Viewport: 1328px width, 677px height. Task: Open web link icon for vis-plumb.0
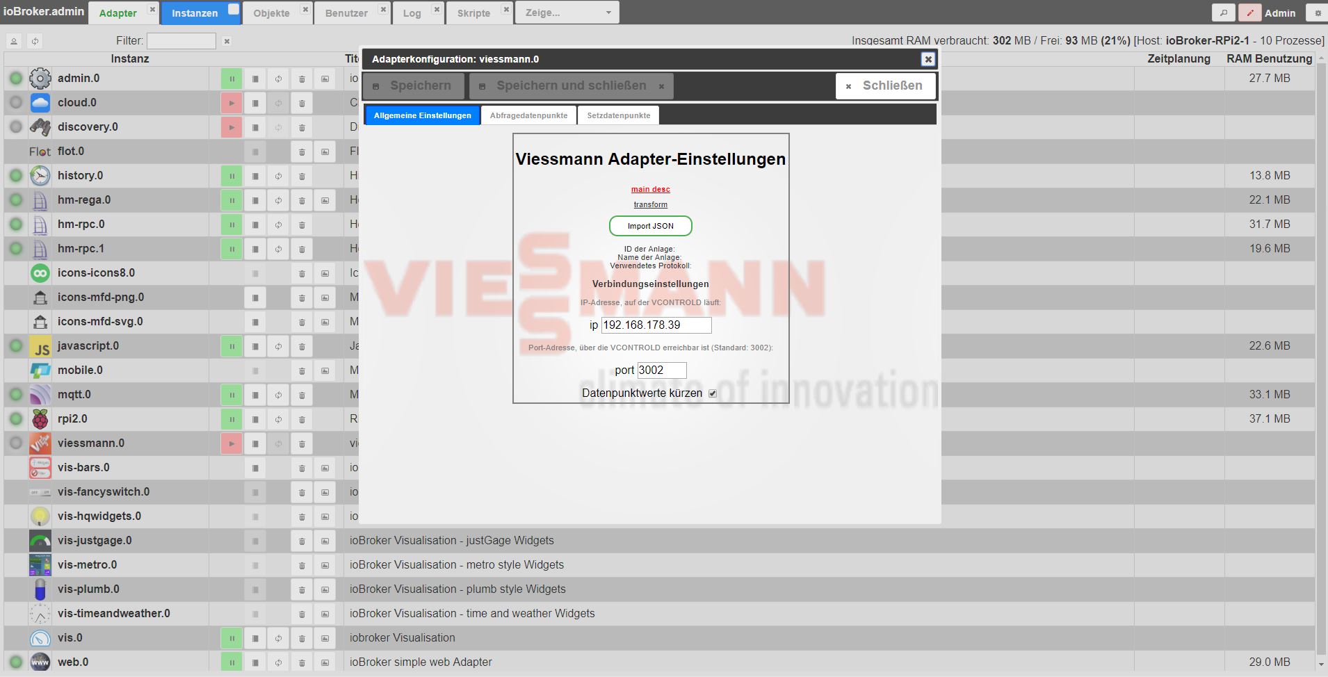(x=325, y=589)
